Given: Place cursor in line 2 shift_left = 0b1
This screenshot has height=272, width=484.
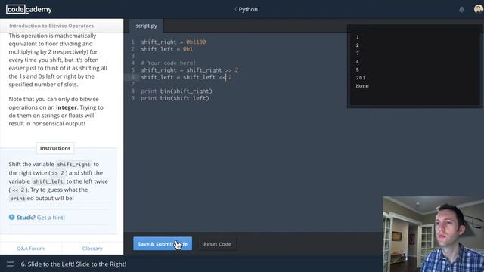Looking at the screenshot, I should point(167,49).
